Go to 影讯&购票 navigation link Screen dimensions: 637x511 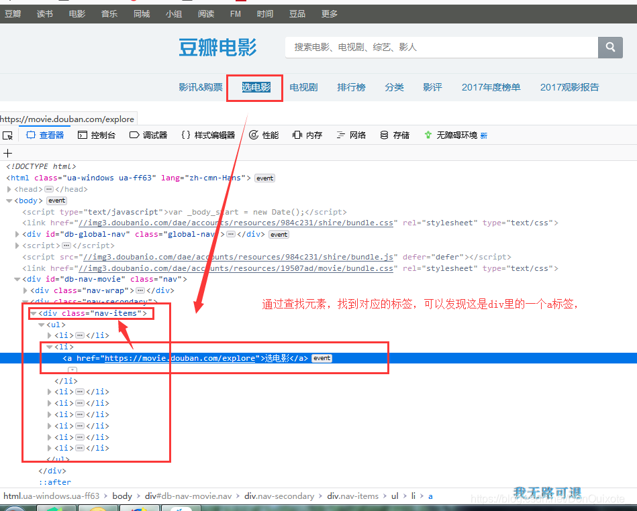click(201, 87)
